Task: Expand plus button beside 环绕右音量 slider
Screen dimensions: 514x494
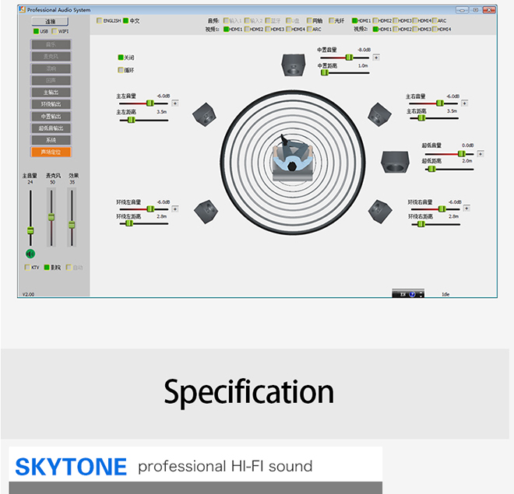Action: [465, 208]
